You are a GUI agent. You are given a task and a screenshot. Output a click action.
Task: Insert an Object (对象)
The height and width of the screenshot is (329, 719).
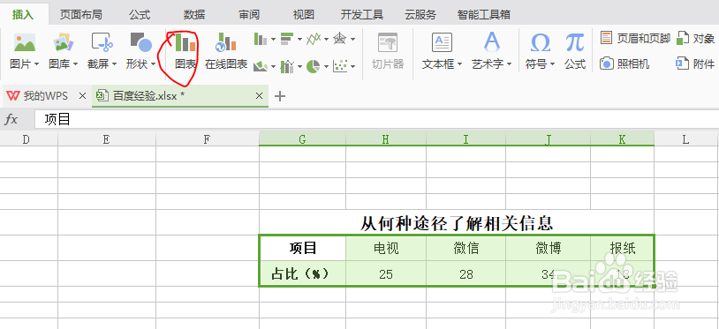pyautogui.click(x=696, y=39)
